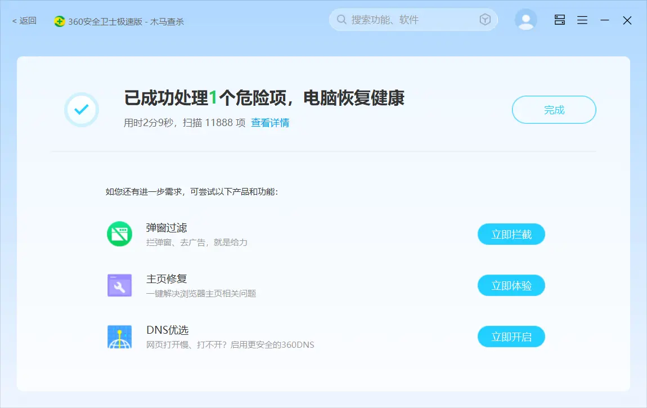Click the 完成 button
Screen dimensions: 647x408
coord(554,110)
